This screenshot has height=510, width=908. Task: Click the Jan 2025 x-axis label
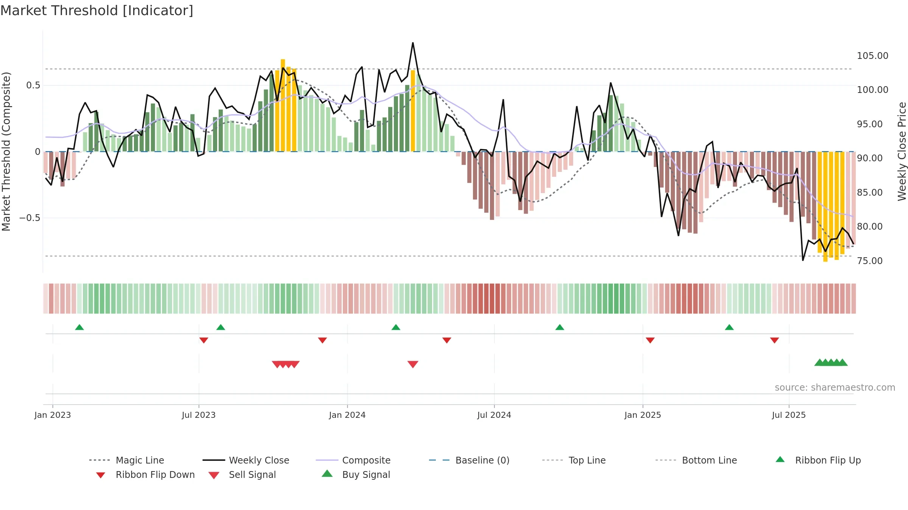[x=643, y=415]
